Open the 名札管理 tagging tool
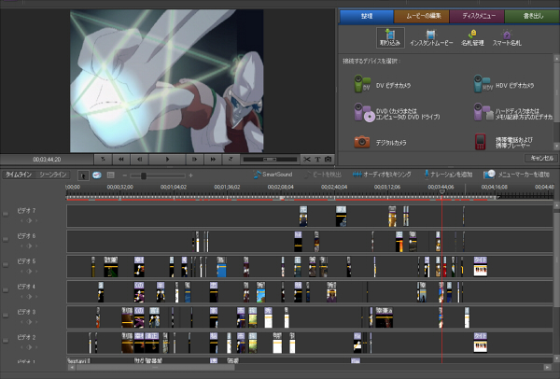 pyautogui.click(x=472, y=38)
